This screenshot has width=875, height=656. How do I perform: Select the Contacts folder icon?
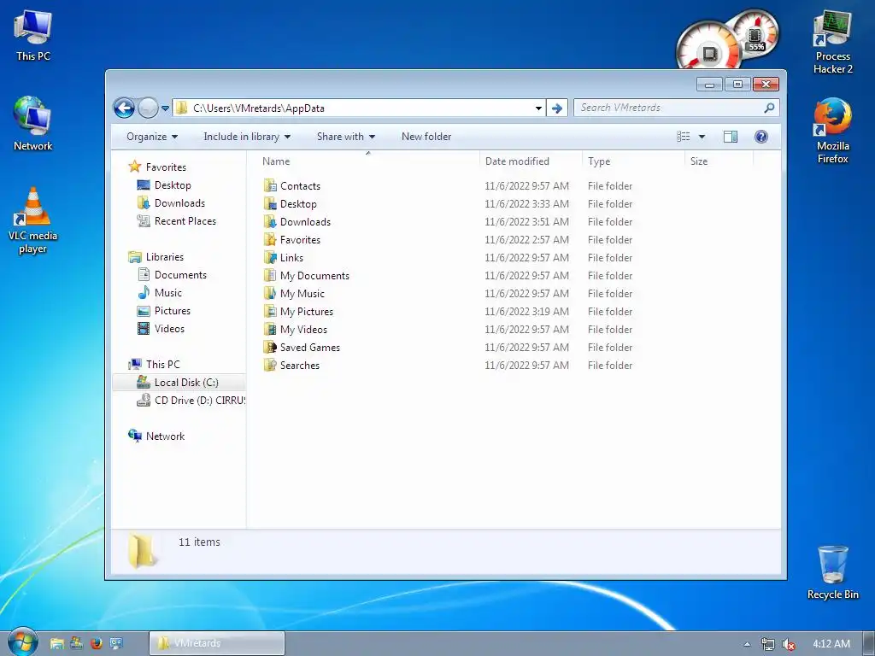point(270,185)
